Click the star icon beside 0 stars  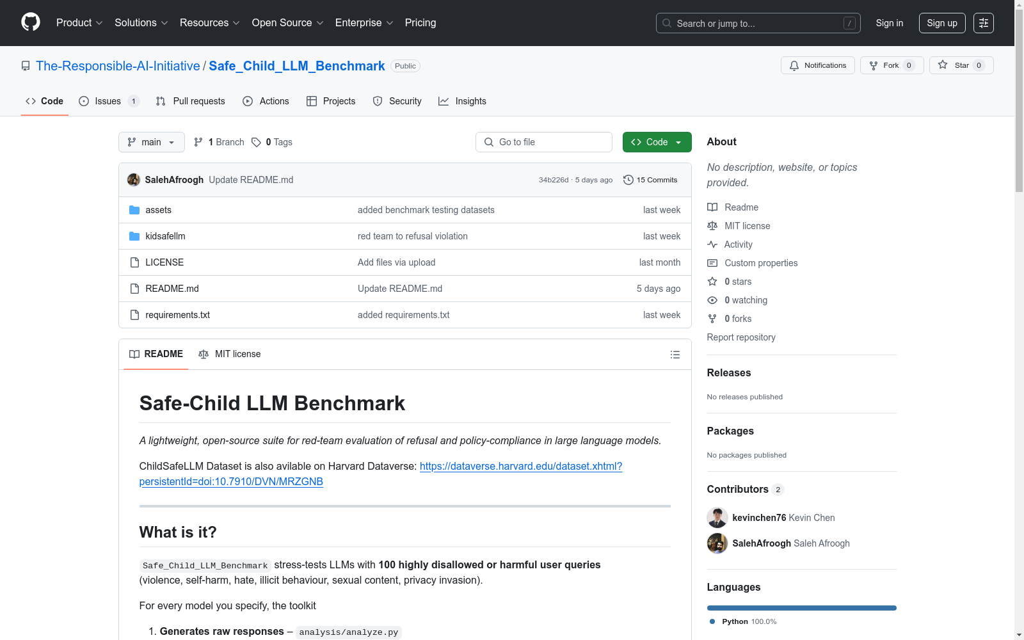(712, 282)
